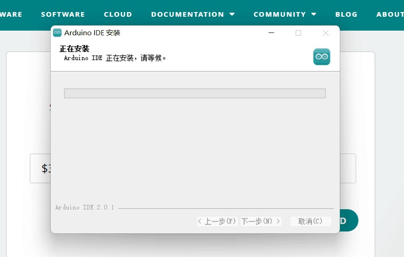Go to the CLOUD page in navigation
Screen dimensions: 404x257
(118, 14)
